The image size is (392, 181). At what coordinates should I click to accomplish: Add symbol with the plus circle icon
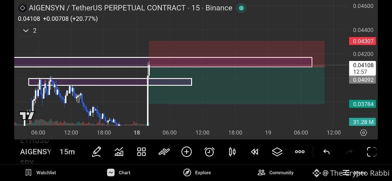(187, 152)
